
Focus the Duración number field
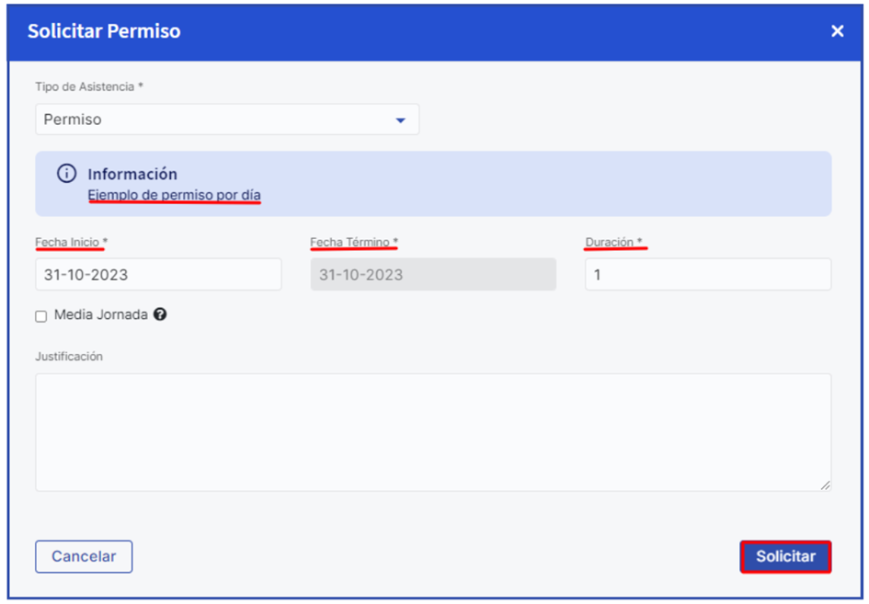click(707, 275)
